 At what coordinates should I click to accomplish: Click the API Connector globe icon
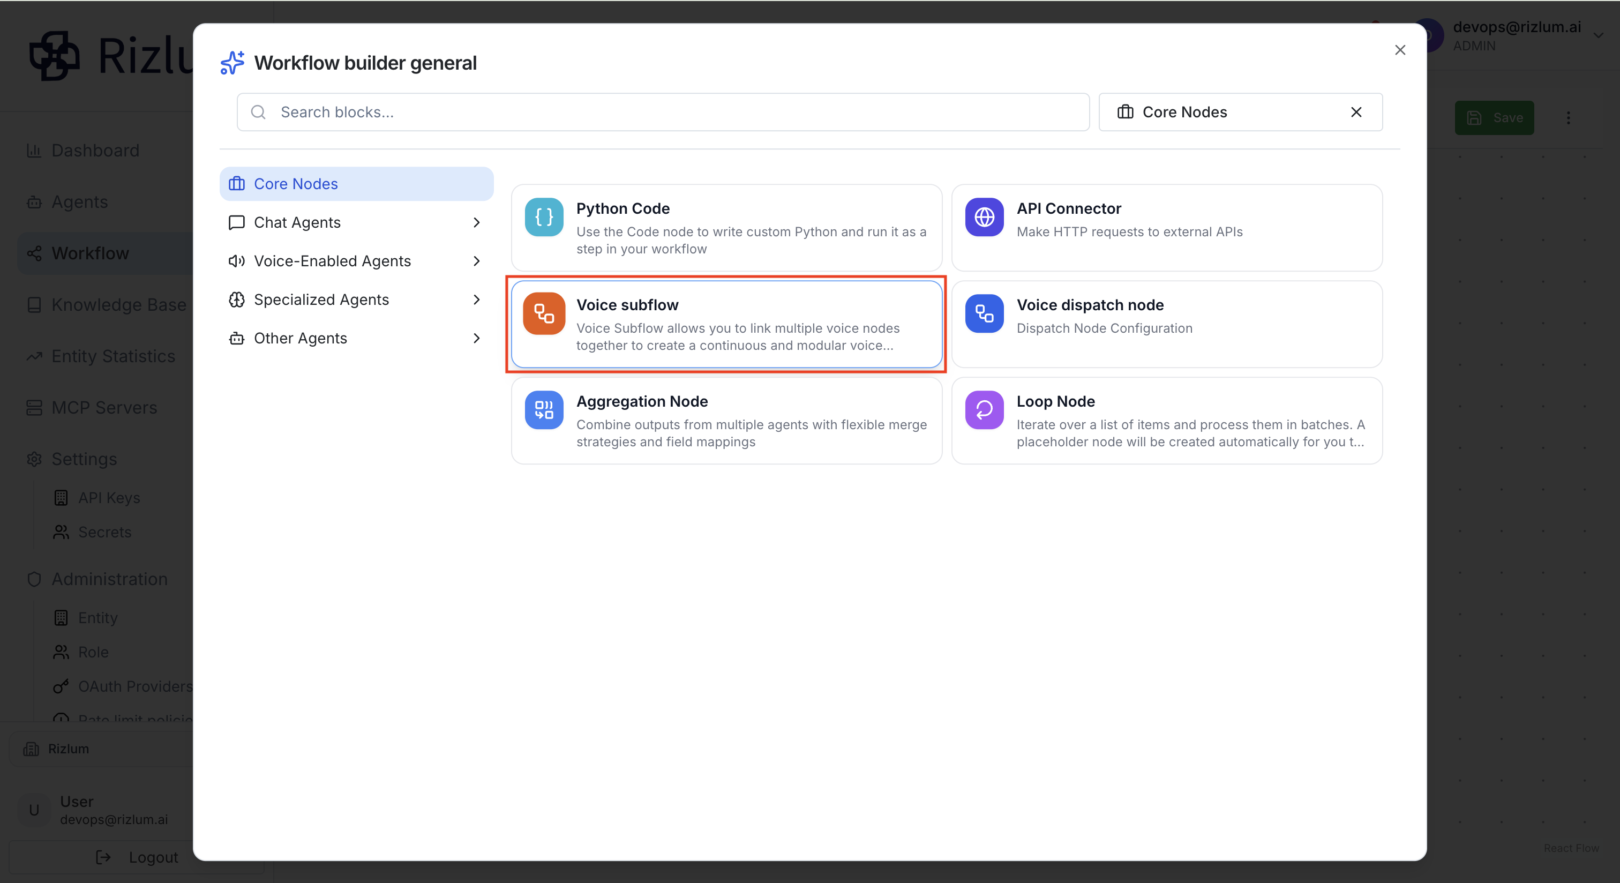984,217
